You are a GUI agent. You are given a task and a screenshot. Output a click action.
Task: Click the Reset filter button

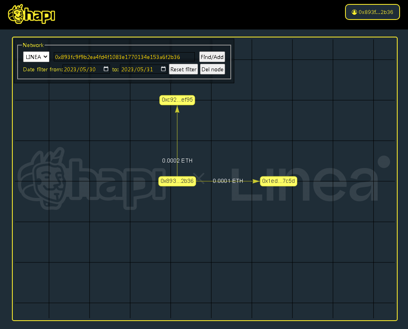pyautogui.click(x=183, y=69)
